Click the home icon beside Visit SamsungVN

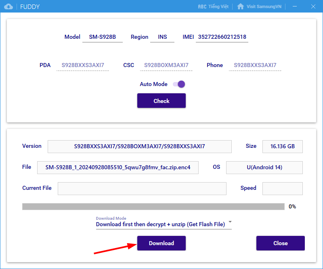[x=241, y=6]
